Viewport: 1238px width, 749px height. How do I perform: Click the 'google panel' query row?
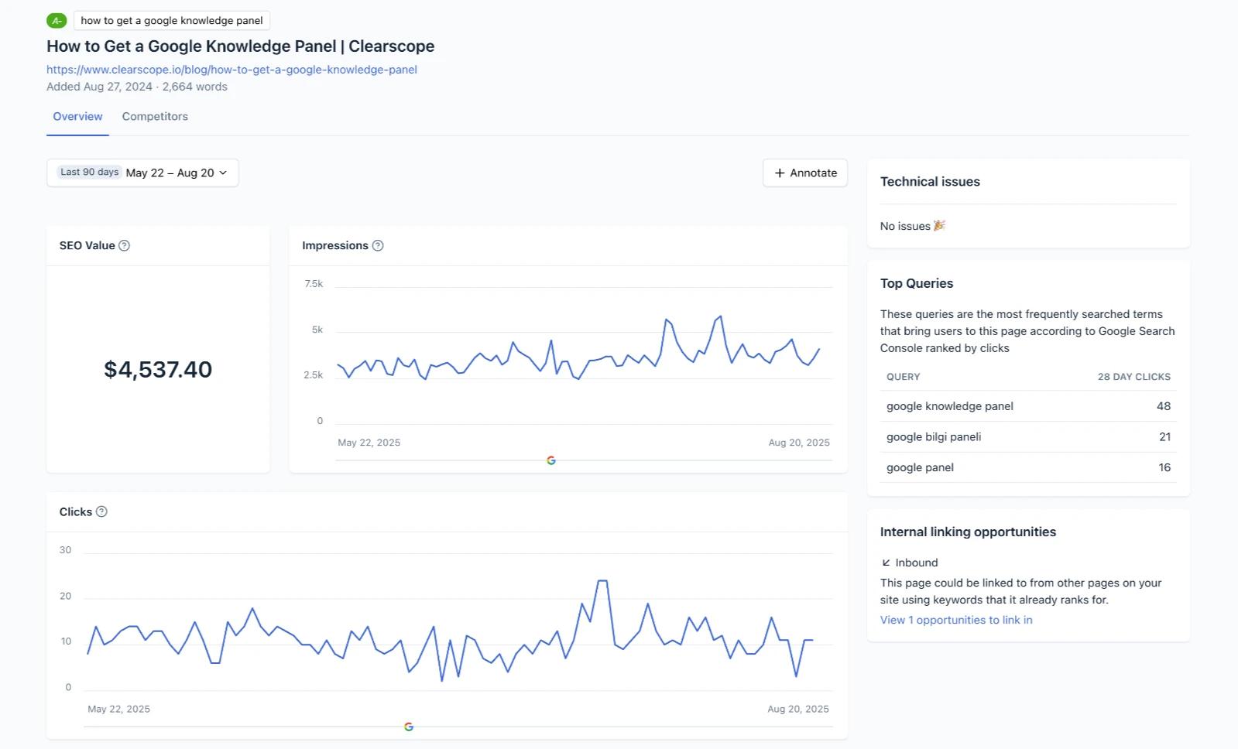pyautogui.click(x=1028, y=467)
